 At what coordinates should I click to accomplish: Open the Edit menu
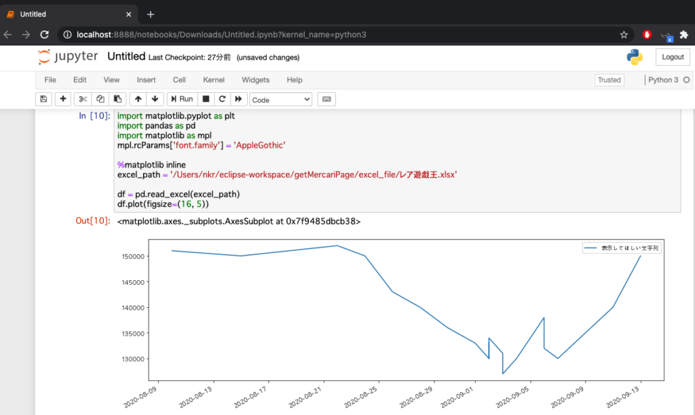[80, 80]
